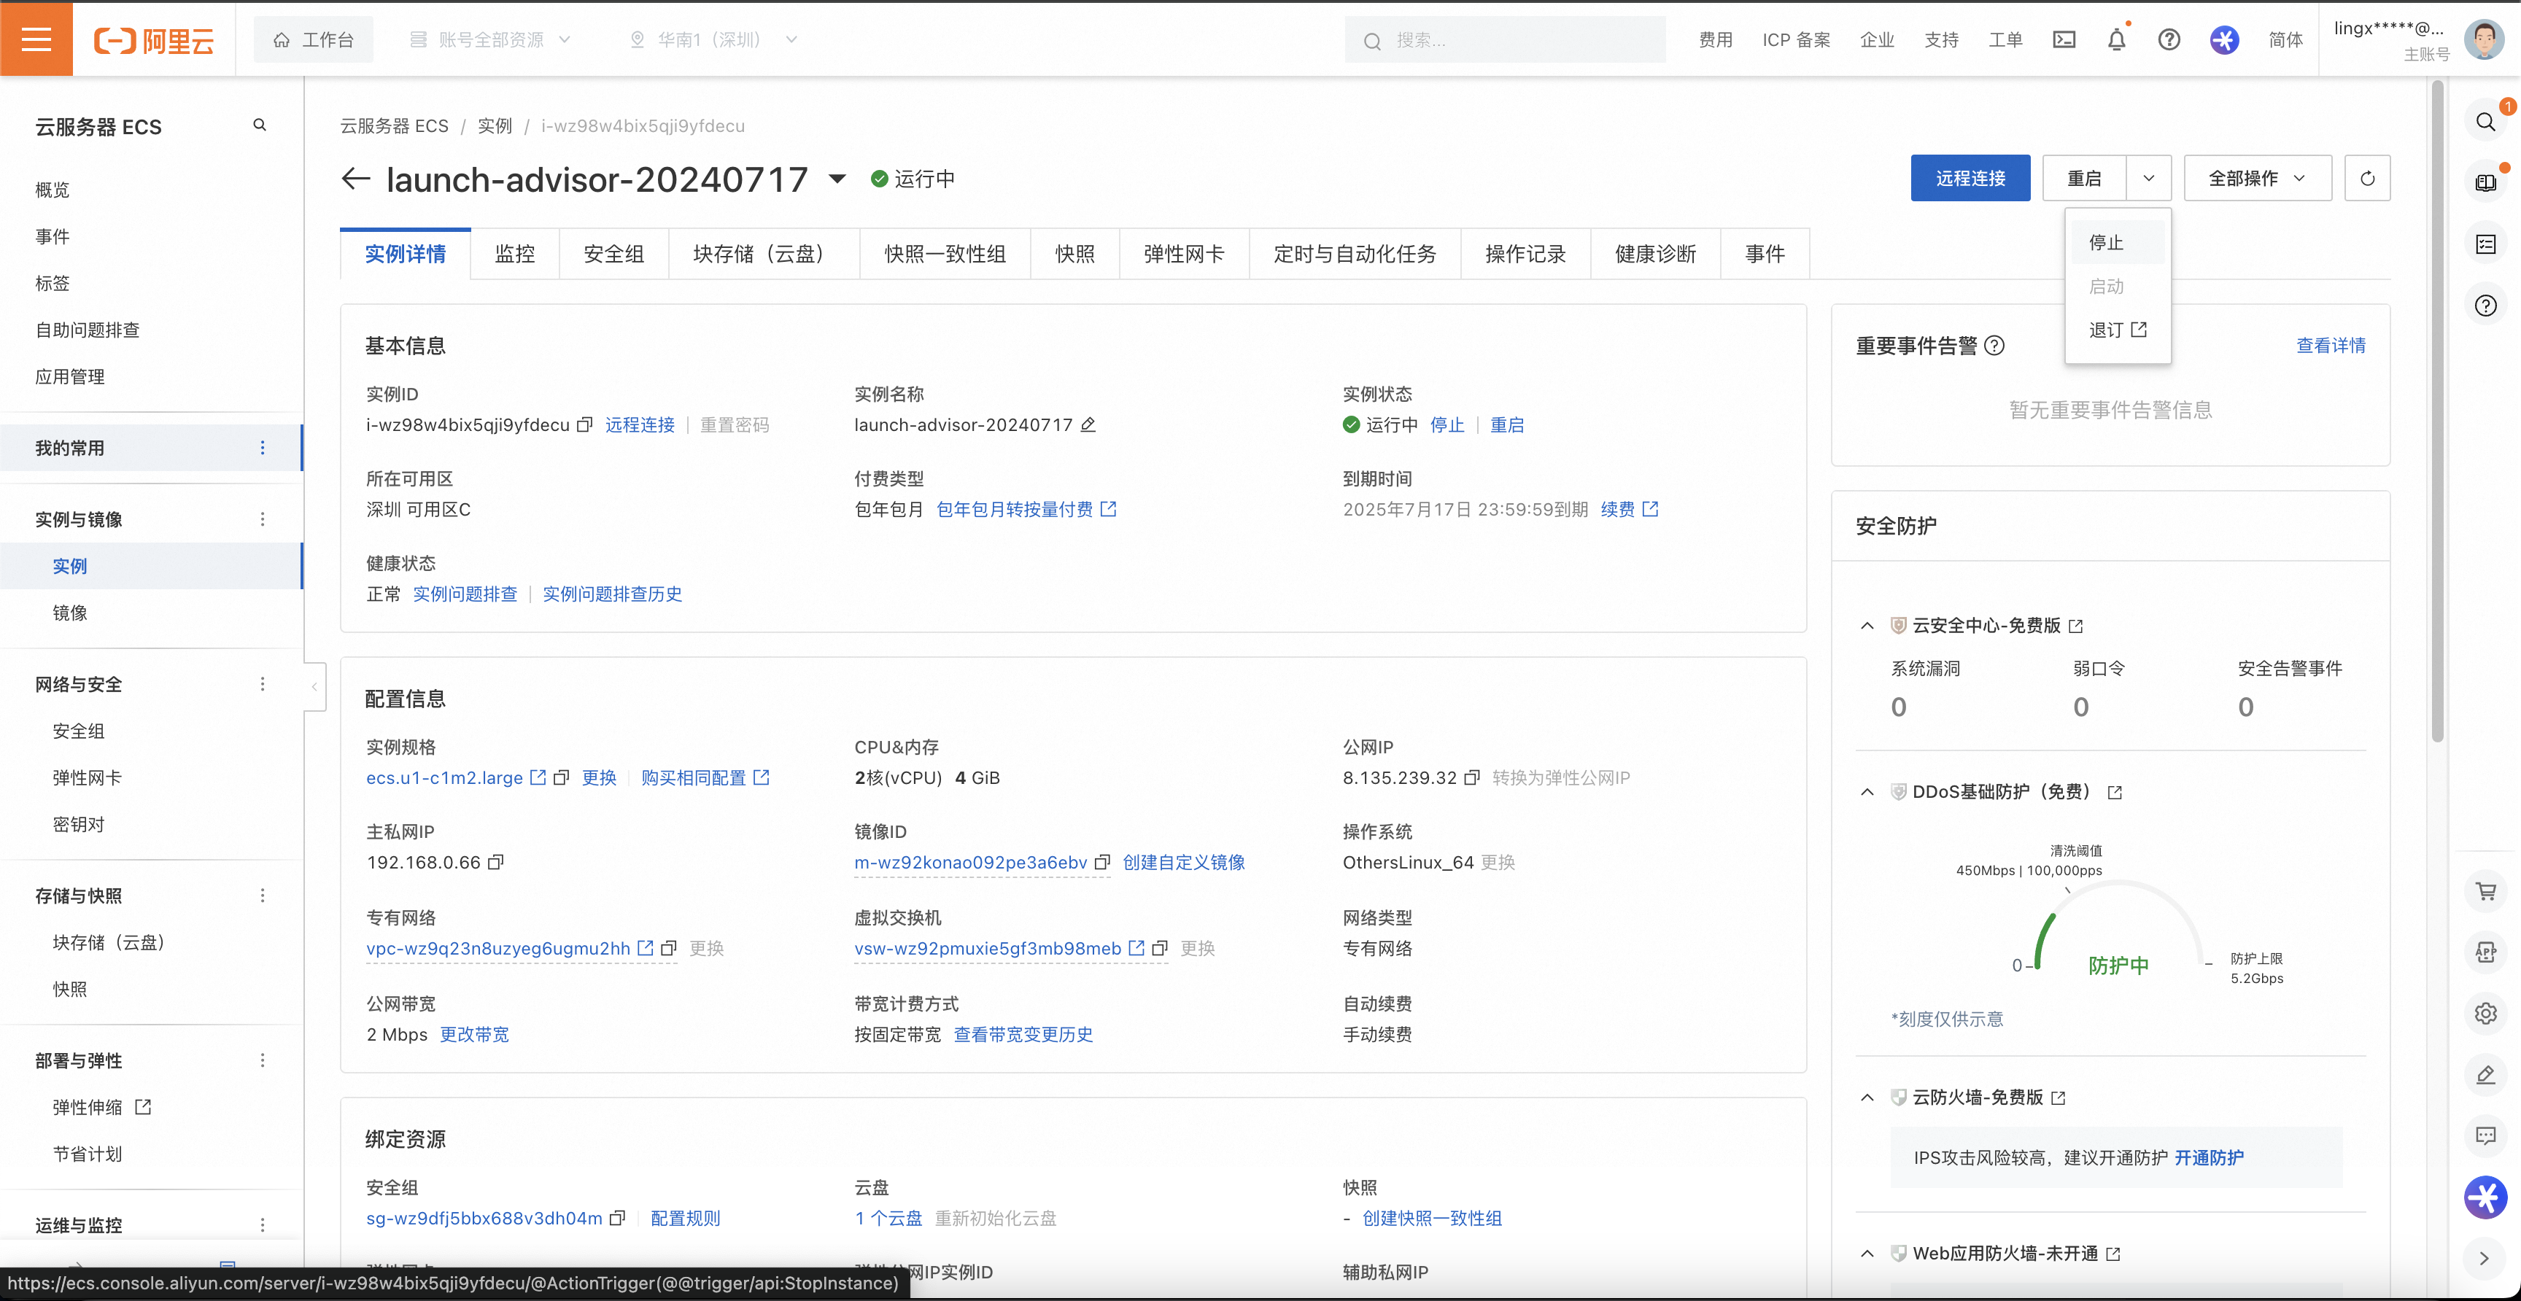Switch to the 监控 tab
2521x1301 pixels.
(515, 255)
